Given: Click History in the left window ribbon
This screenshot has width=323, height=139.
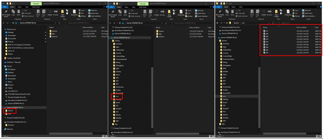Looking at the screenshot, I should click(x=82, y=16).
